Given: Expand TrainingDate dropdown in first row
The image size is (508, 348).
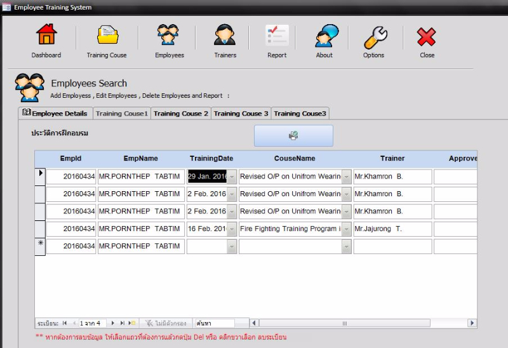Looking at the screenshot, I should click(232, 177).
